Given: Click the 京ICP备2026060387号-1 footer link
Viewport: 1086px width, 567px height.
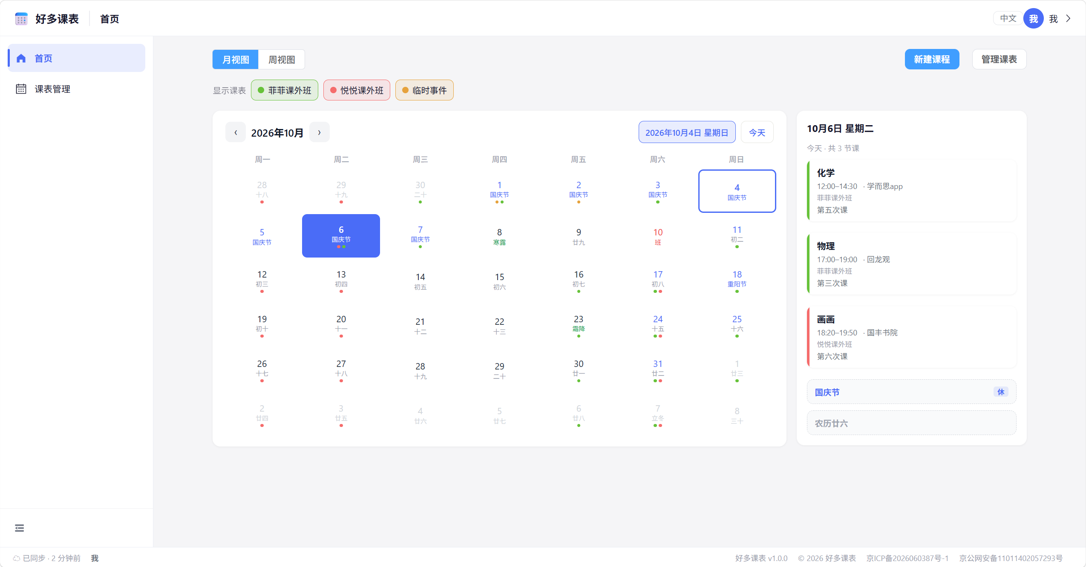Looking at the screenshot, I should 907,558.
